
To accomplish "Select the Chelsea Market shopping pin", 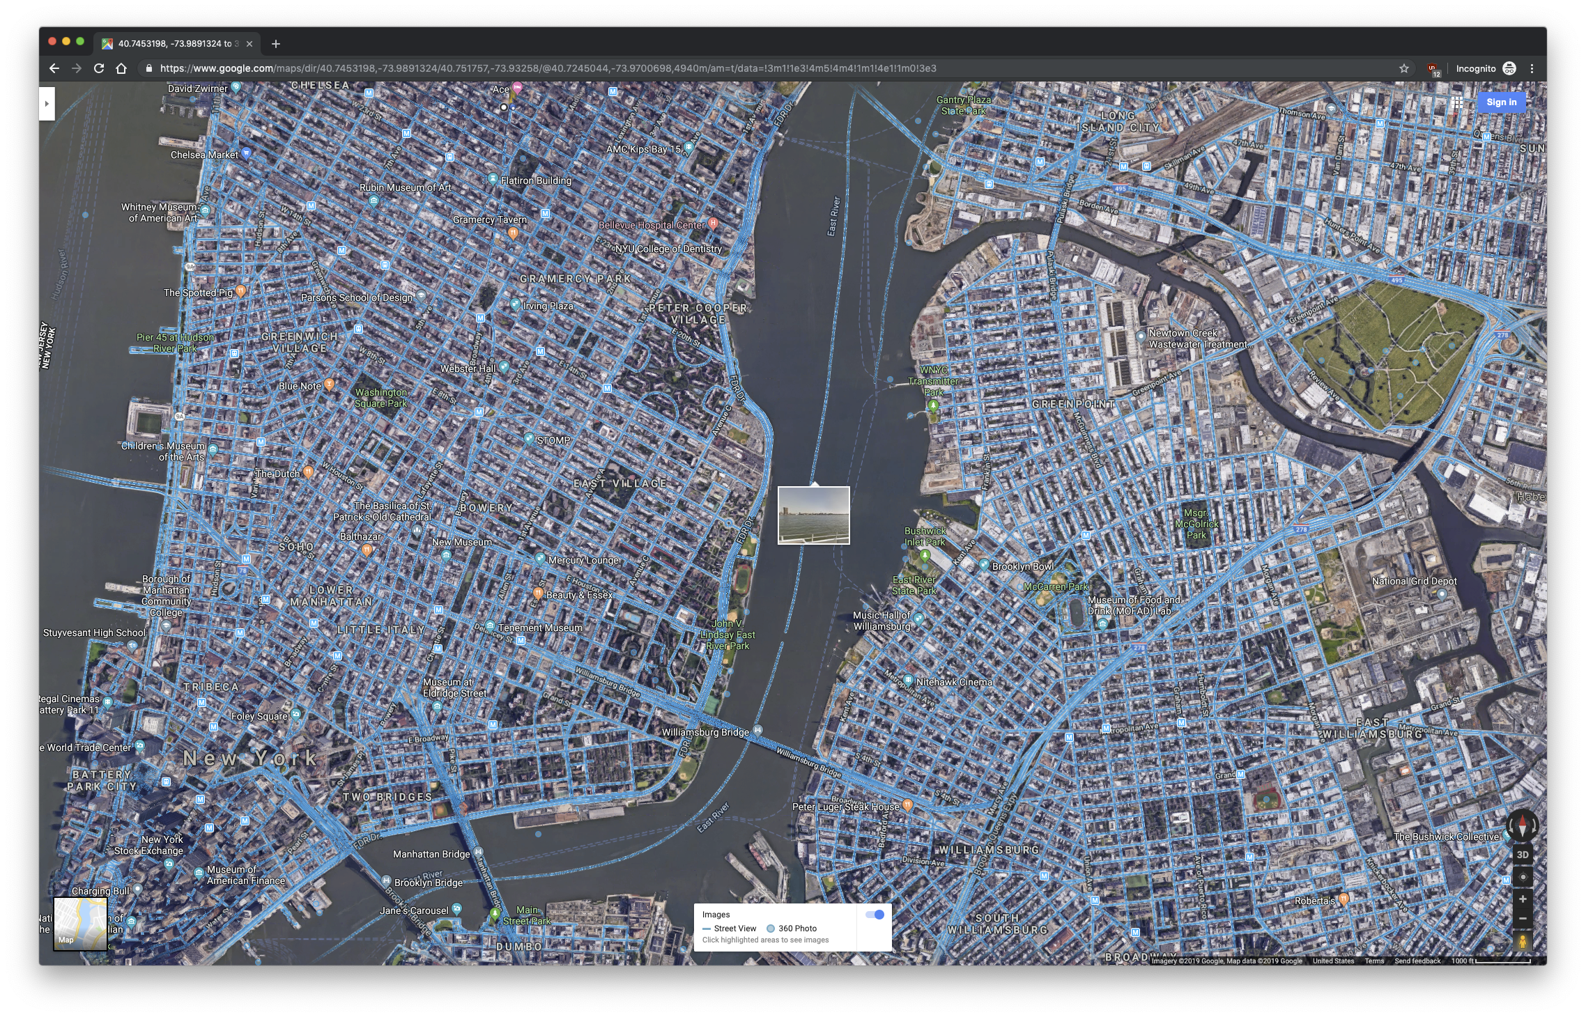I will 246,153.
